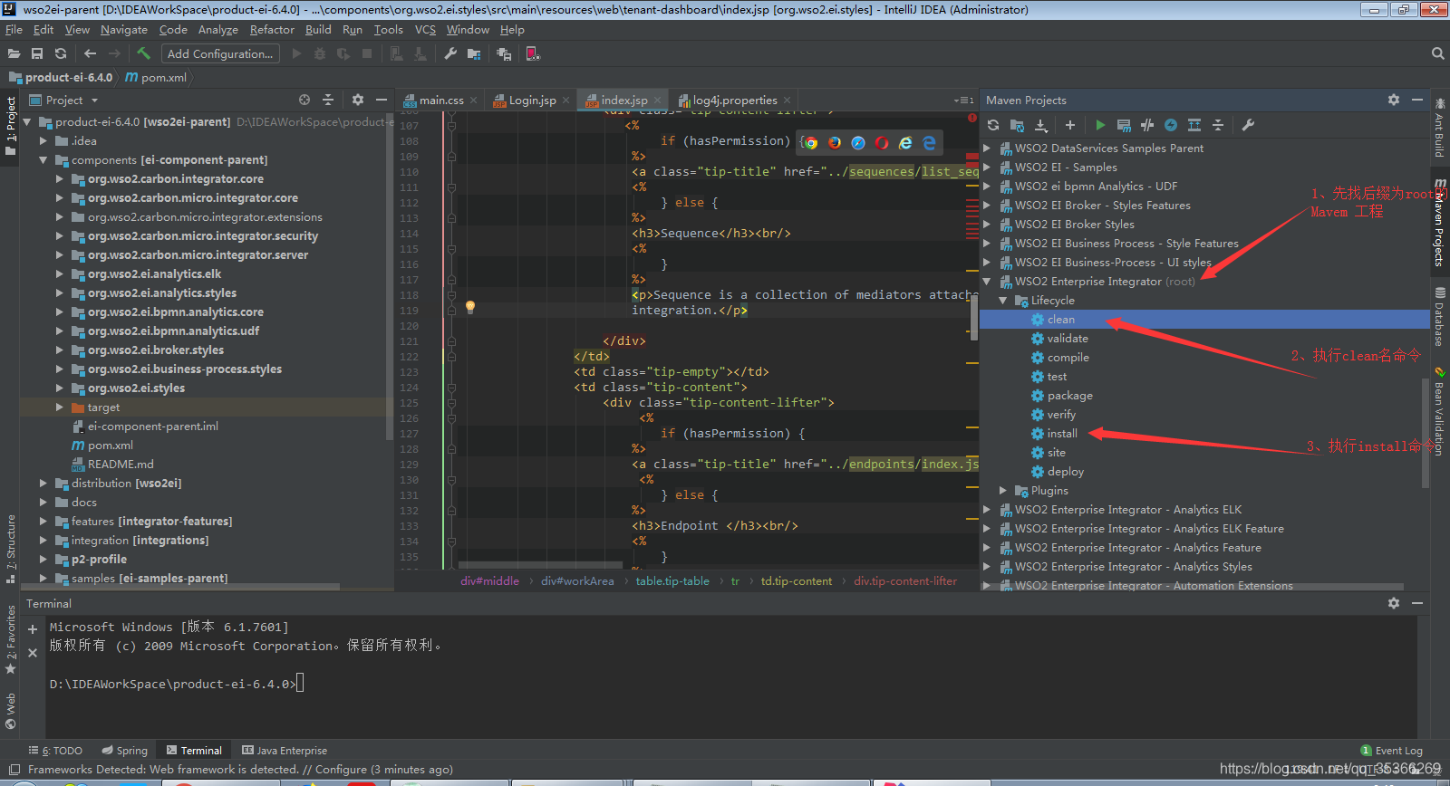Viewport: 1450px width, 786px height.
Task: Select the clean lifecycle goal
Action: (x=1060, y=320)
